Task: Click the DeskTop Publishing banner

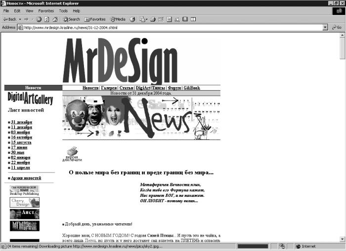Action: coord(24,190)
